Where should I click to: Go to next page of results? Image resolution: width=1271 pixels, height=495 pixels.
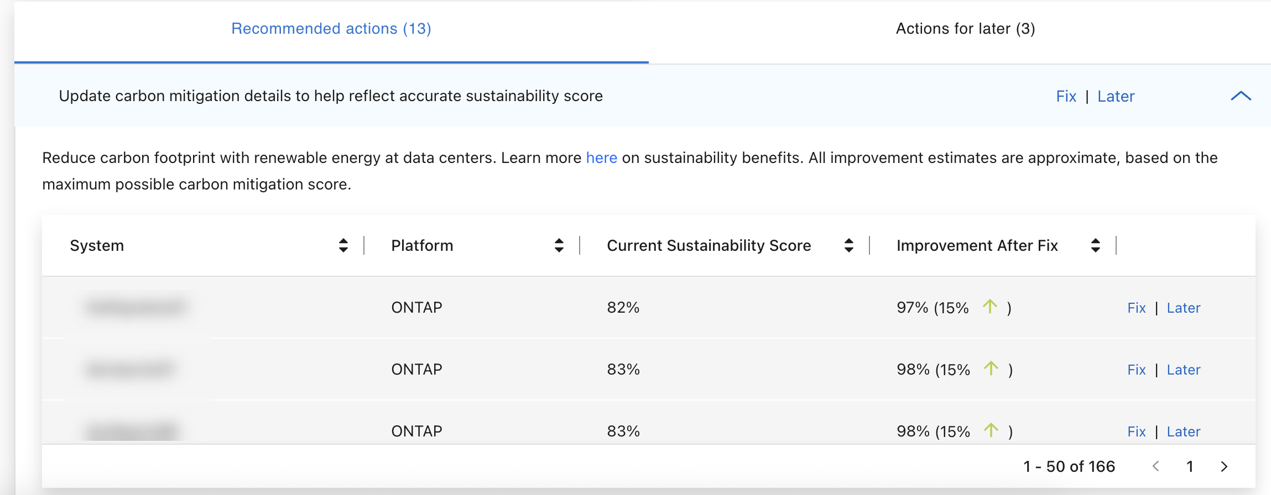(1224, 467)
